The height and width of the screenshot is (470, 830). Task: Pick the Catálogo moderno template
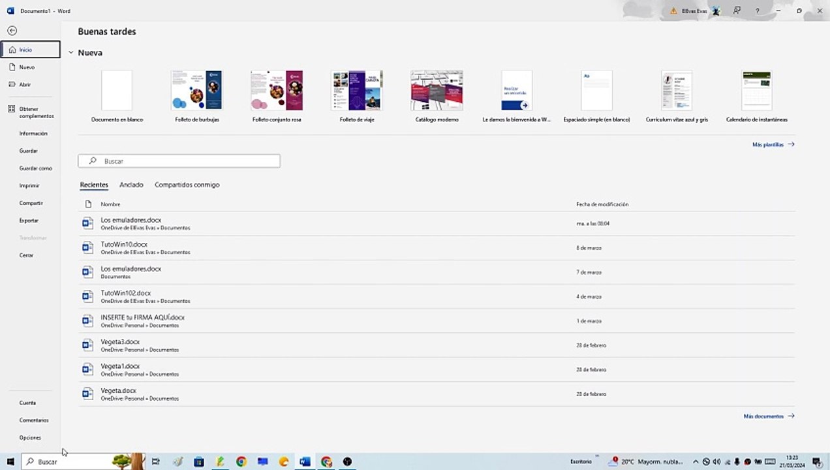[x=437, y=91]
